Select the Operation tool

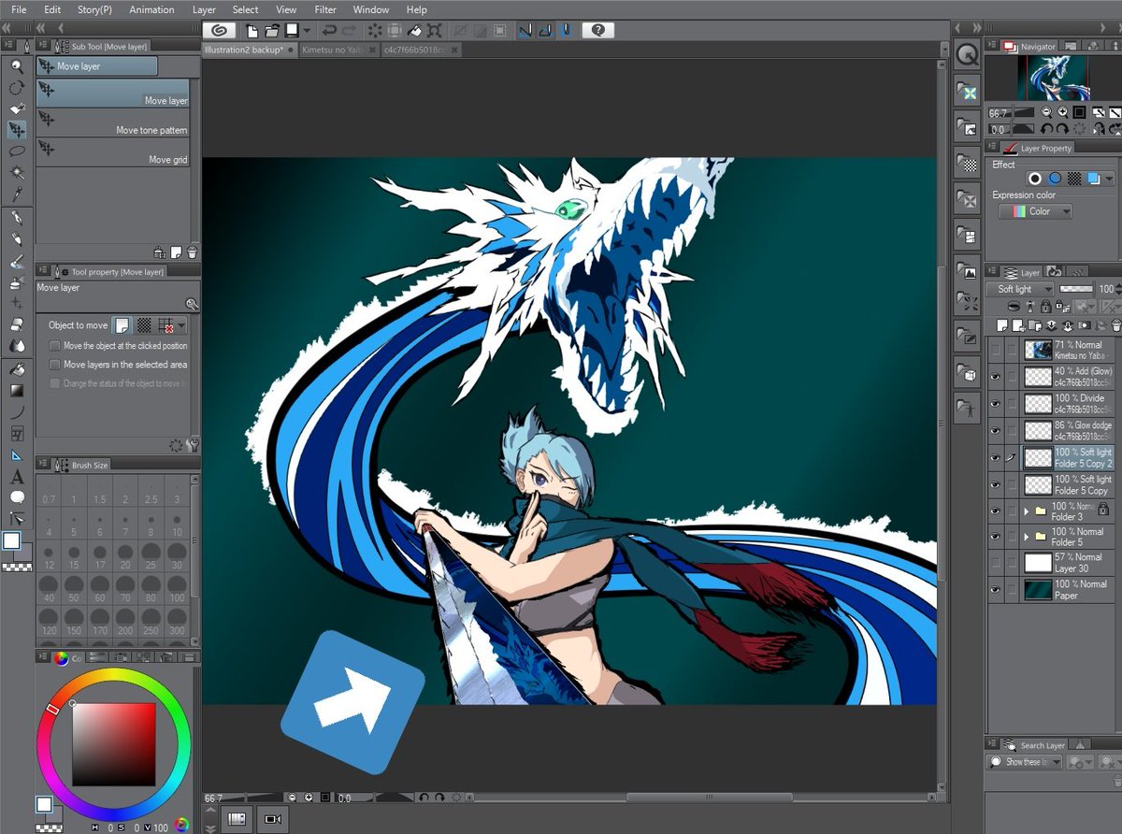point(16,108)
